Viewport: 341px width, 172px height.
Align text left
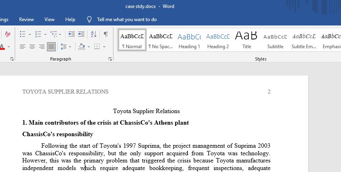coord(22,47)
